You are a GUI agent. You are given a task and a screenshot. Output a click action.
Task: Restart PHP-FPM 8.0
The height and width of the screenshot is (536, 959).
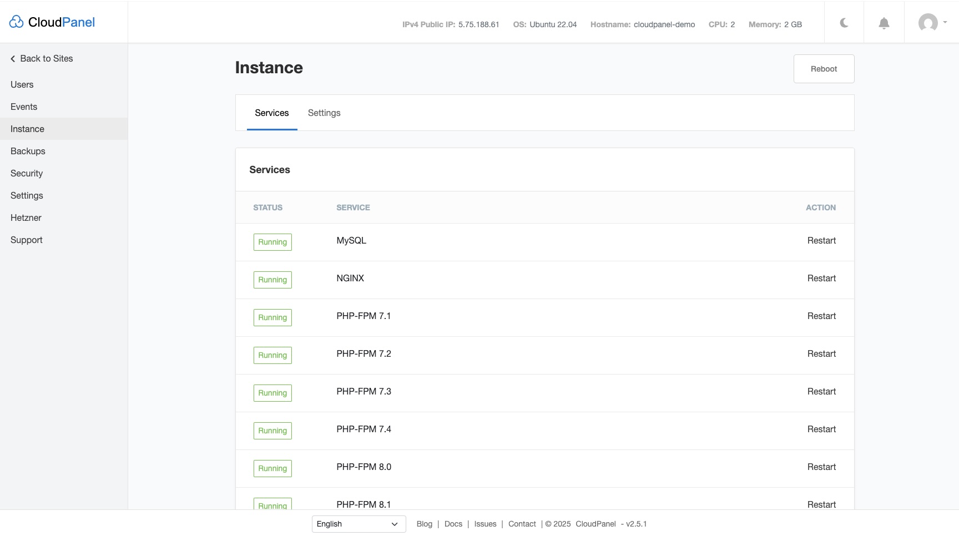821,467
